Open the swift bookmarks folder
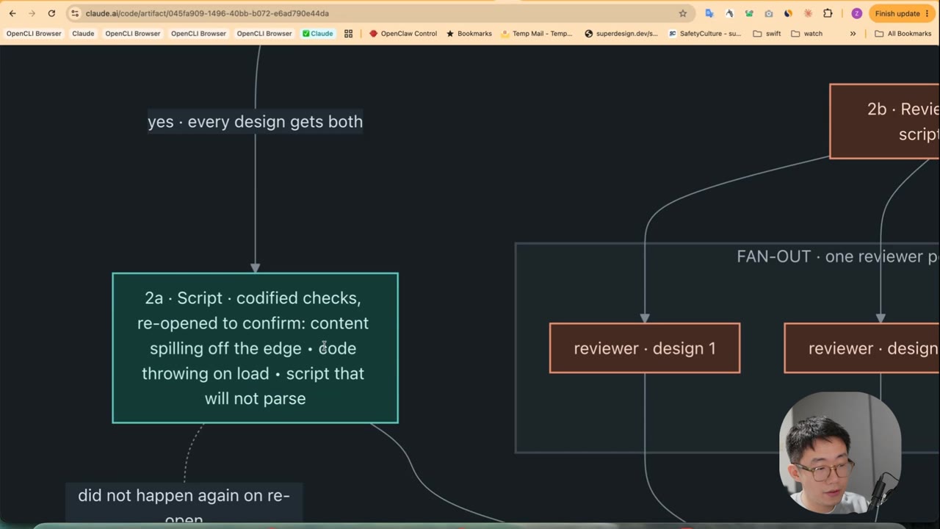 767,33
